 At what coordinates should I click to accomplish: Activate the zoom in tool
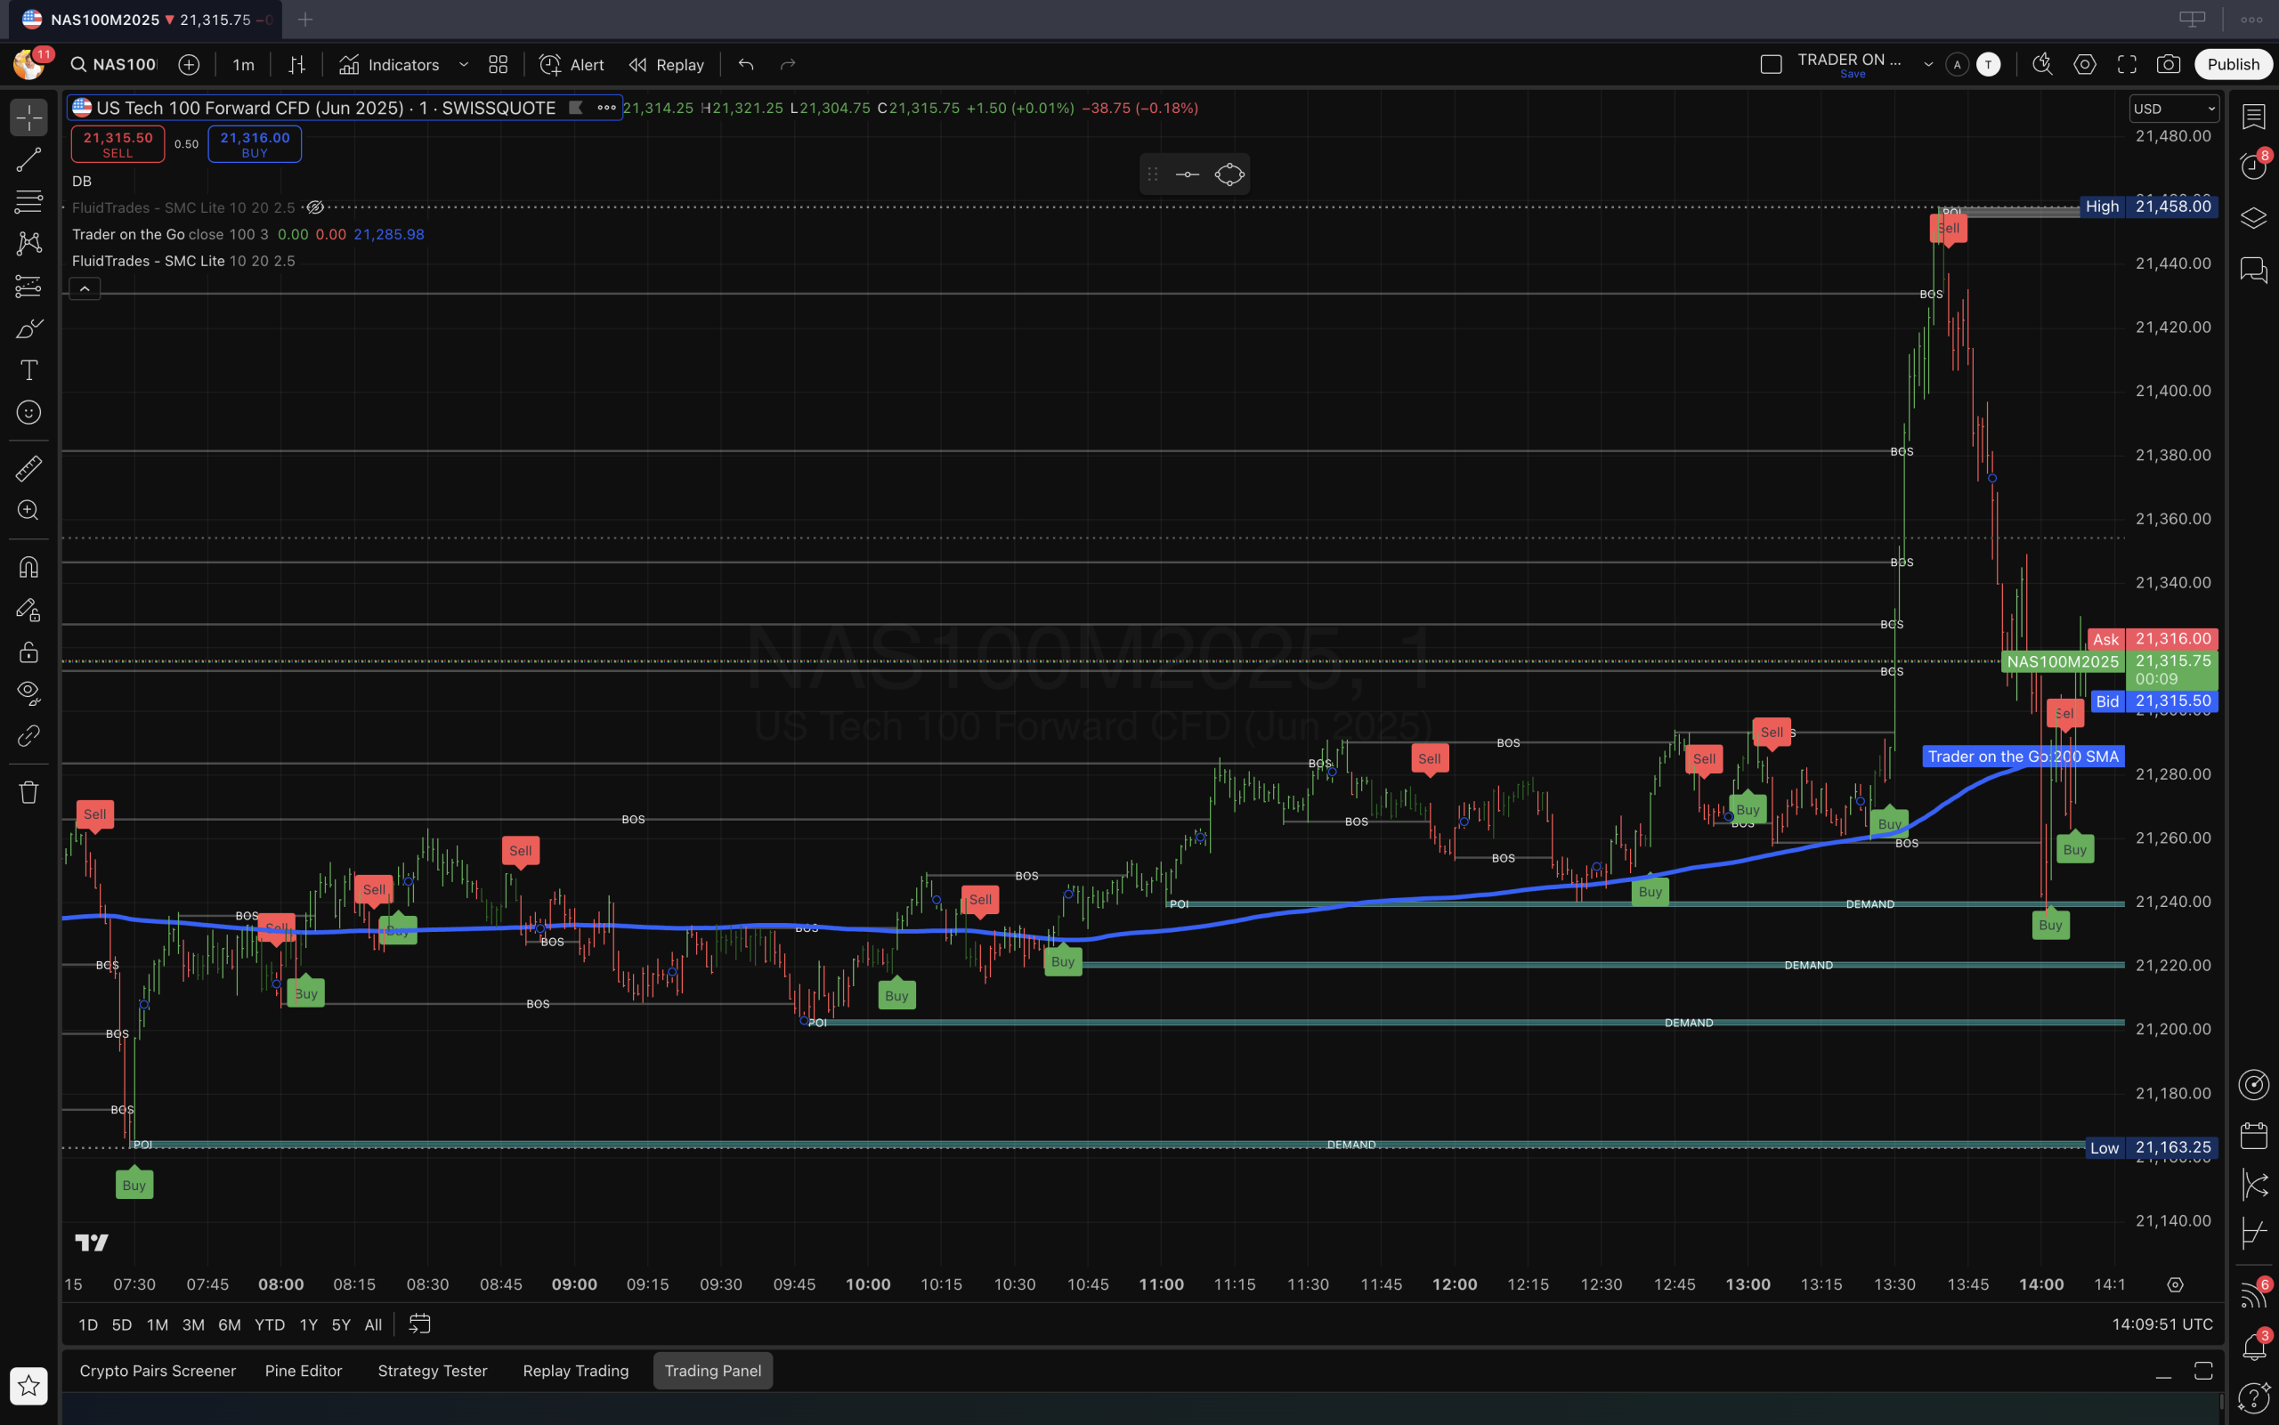coord(28,510)
